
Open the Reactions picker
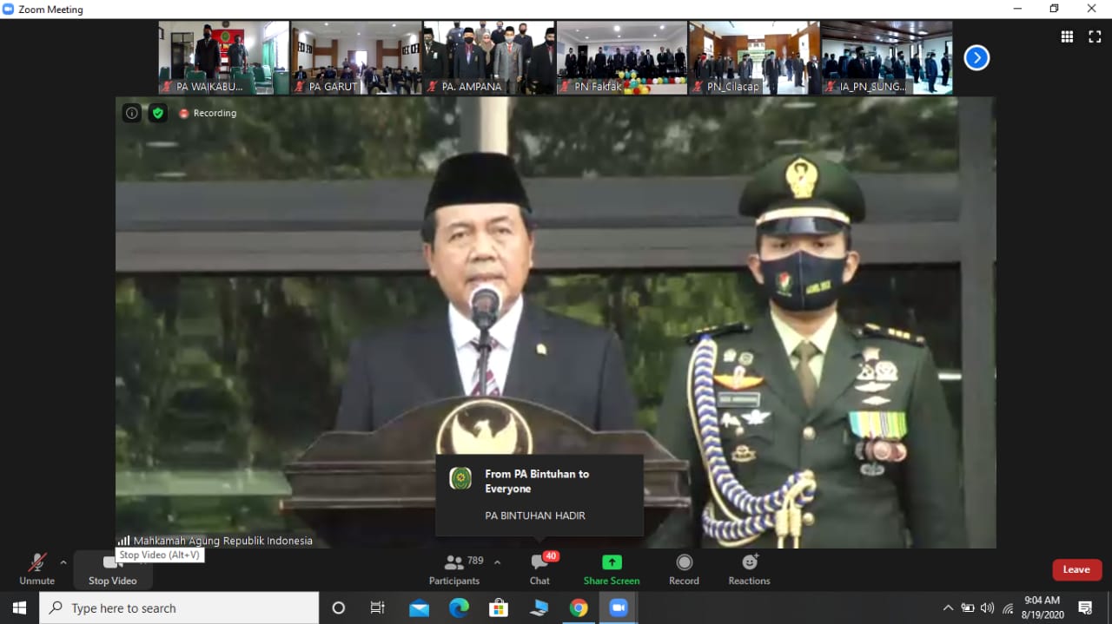coord(748,569)
